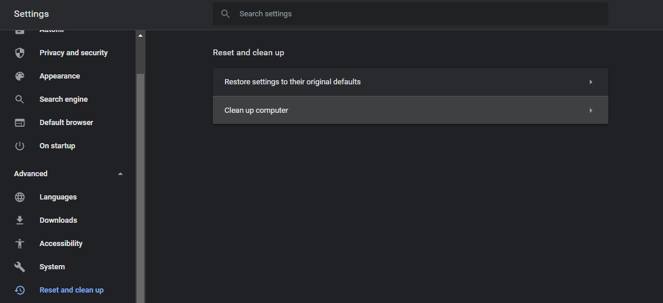
Task: Go to the Downloads settings section
Action: 58,220
